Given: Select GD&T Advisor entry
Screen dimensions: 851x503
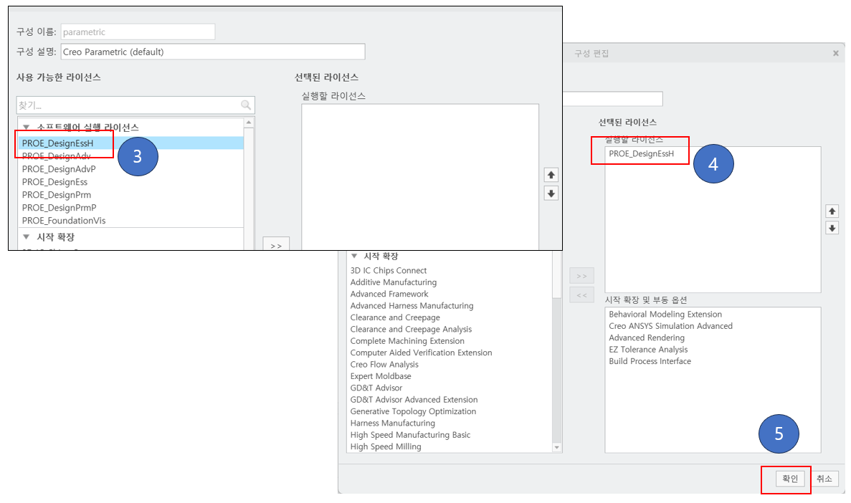Looking at the screenshot, I should pos(376,388).
